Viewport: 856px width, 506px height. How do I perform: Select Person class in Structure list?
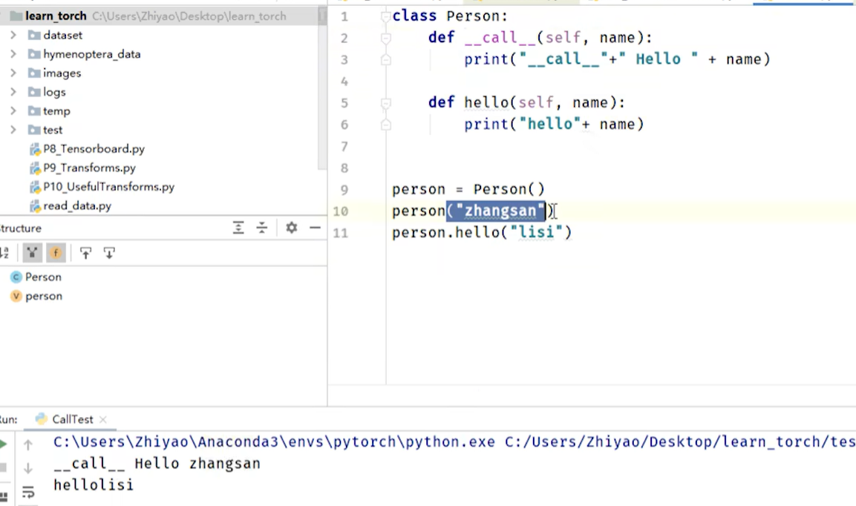[x=43, y=277]
